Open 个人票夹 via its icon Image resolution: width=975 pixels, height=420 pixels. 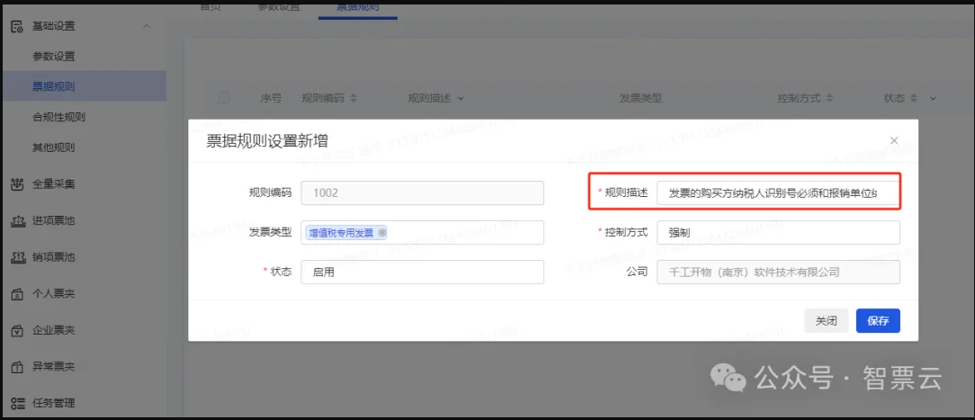pyautogui.click(x=16, y=294)
